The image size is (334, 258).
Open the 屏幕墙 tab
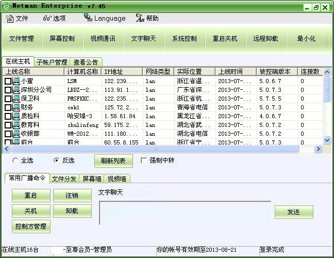pos(92,179)
